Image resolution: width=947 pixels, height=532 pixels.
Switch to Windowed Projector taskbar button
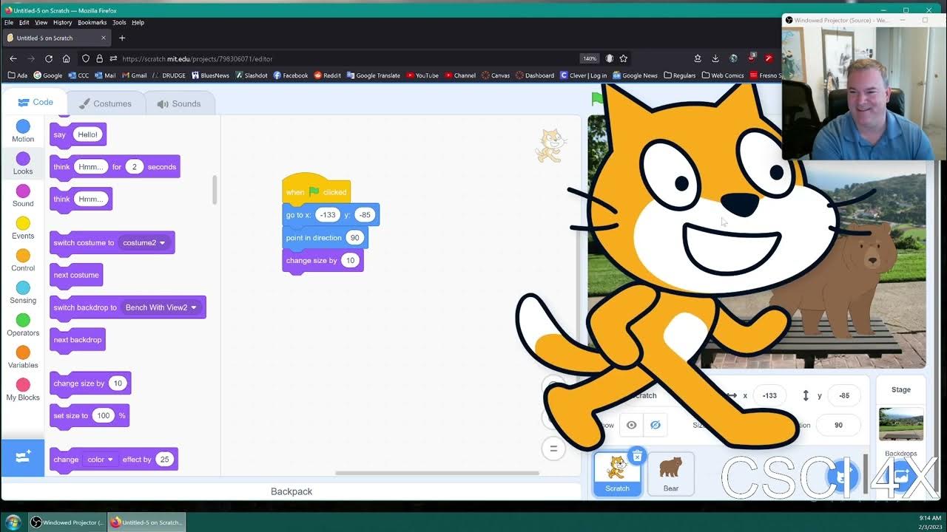(67, 522)
